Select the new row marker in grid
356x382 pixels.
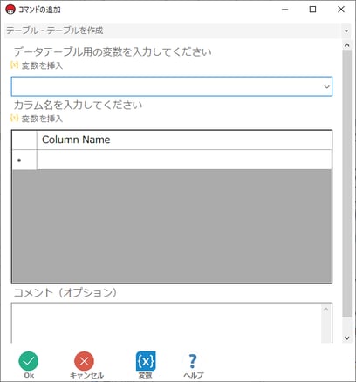(x=24, y=160)
